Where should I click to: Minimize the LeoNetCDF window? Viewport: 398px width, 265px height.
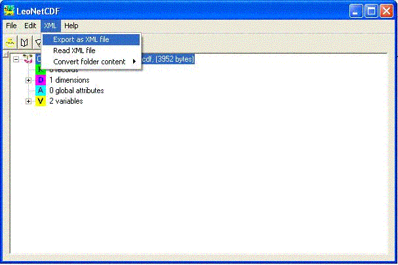[356, 11]
